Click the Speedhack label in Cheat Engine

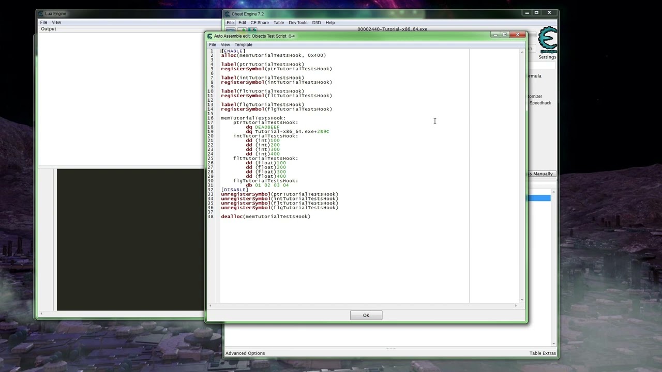(x=540, y=103)
